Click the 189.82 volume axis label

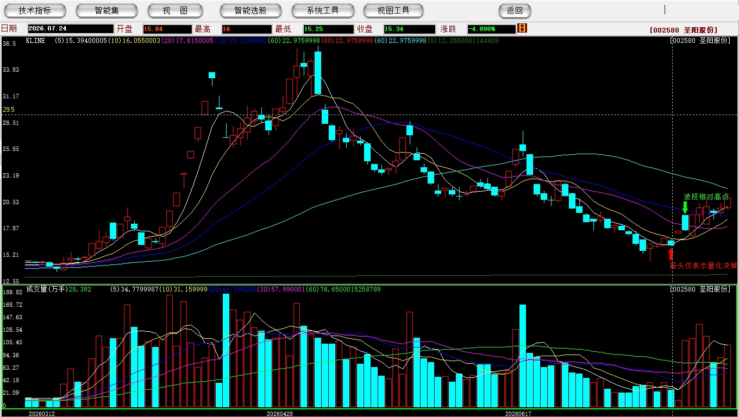(12, 292)
